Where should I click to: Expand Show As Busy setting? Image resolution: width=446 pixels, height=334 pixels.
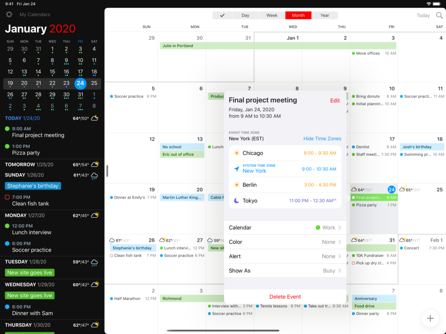tap(285, 271)
